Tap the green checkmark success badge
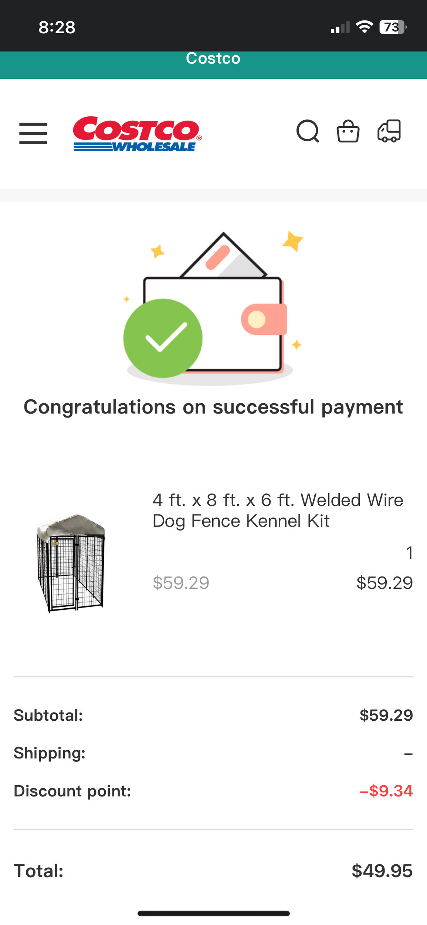 pos(163,338)
